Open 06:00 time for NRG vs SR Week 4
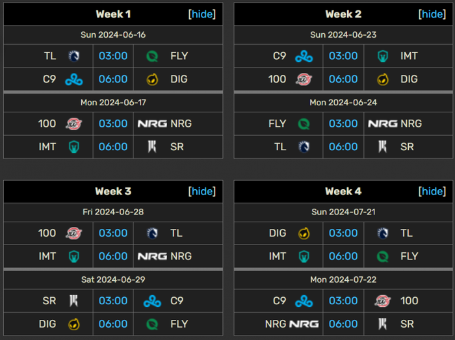The image size is (455, 340). (x=343, y=324)
